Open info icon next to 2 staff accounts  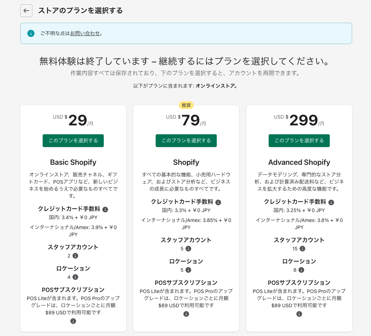[75, 256]
